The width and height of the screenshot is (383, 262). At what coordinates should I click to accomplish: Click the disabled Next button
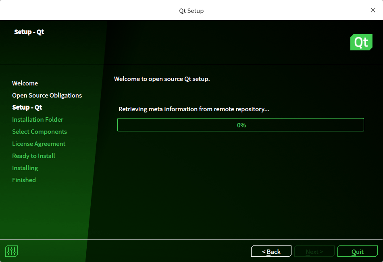[314, 251]
